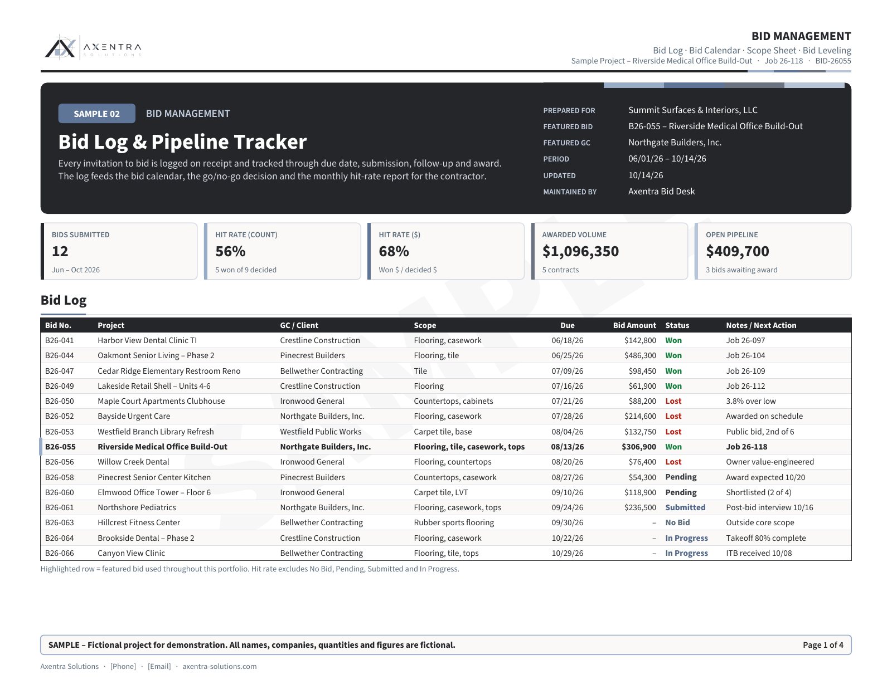
Task: Click the BID MANAGEMENT title in page header
Action: coord(801,36)
